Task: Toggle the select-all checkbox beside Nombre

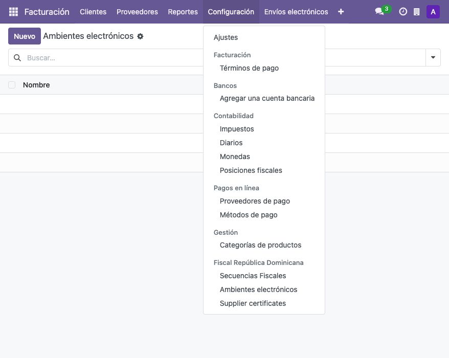Action: pos(12,85)
